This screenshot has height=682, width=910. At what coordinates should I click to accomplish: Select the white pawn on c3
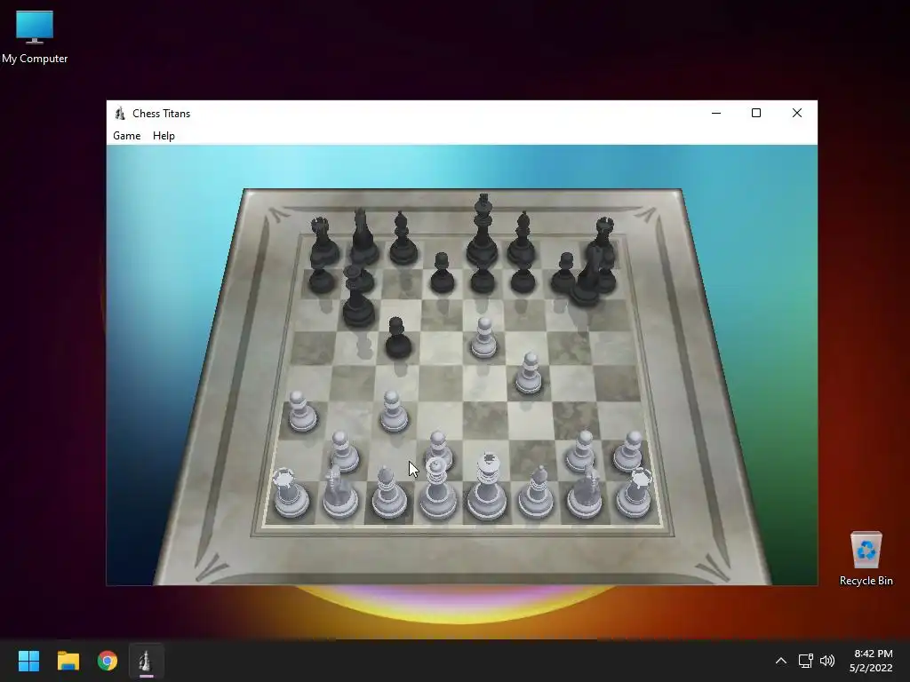click(x=394, y=412)
